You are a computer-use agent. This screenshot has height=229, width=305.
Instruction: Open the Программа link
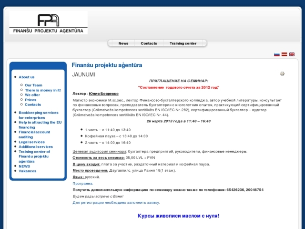83,183
